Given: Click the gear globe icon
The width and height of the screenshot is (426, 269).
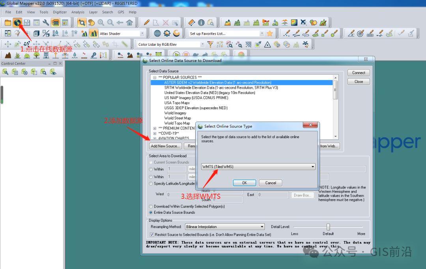Looking at the screenshot, I should tap(167, 34).
